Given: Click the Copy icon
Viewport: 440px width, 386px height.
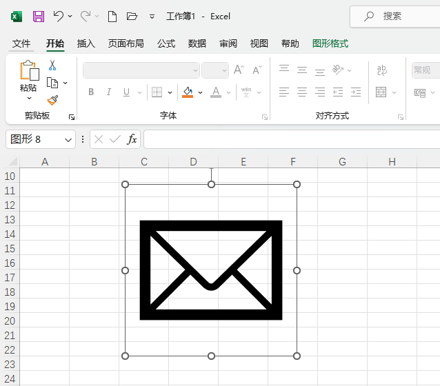Looking at the screenshot, I should (52, 83).
